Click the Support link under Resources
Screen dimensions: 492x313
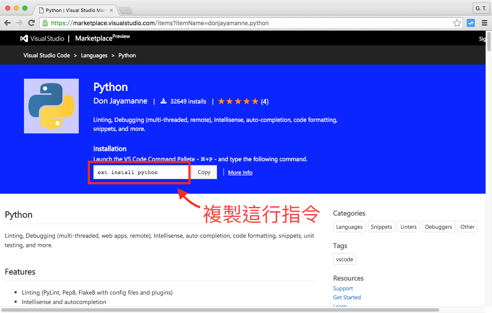pyautogui.click(x=343, y=288)
